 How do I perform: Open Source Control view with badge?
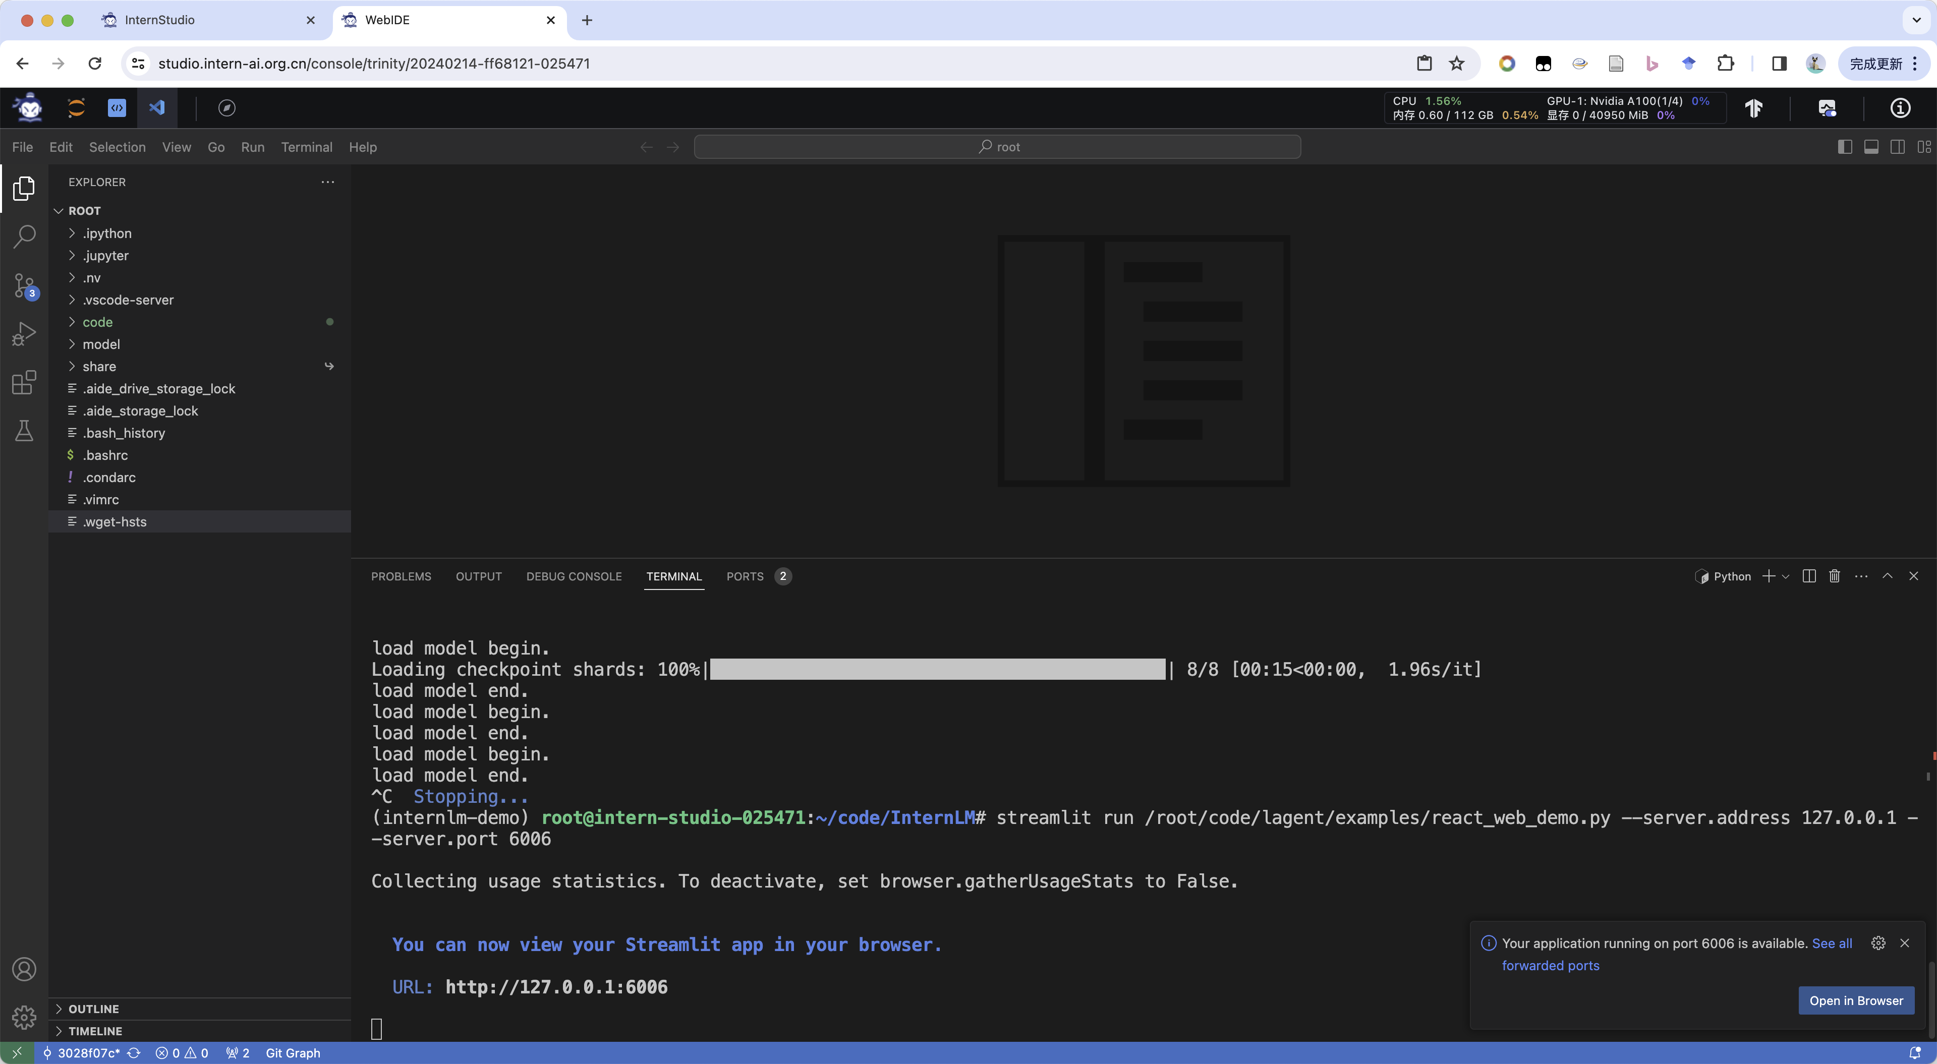pyautogui.click(x=24, y=286)
